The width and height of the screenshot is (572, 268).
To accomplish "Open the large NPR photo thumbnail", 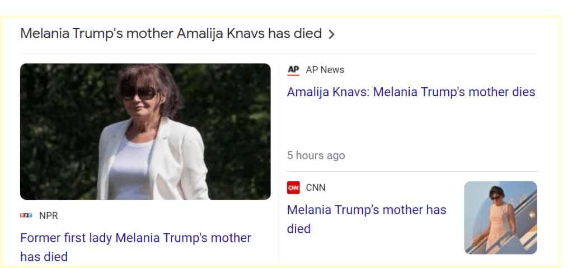I will point(145,131).
